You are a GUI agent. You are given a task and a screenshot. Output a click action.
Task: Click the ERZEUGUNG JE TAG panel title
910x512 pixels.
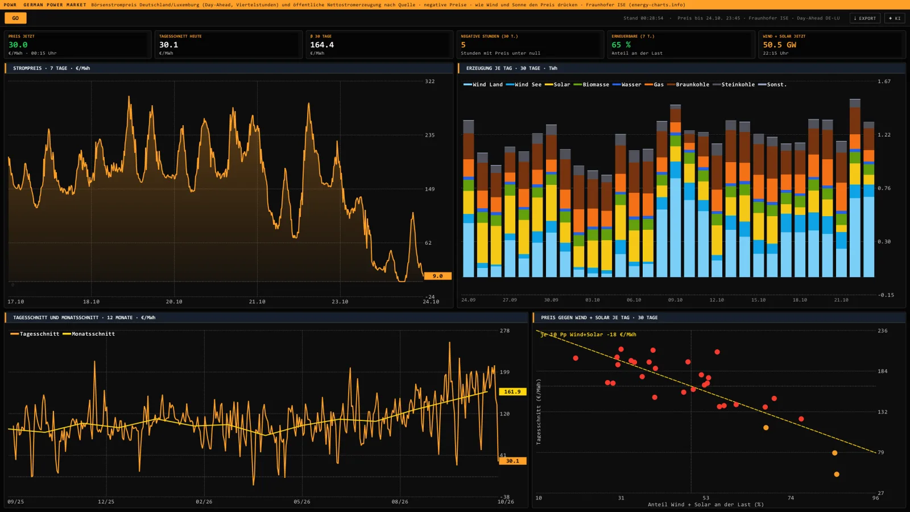pos(512,68)
